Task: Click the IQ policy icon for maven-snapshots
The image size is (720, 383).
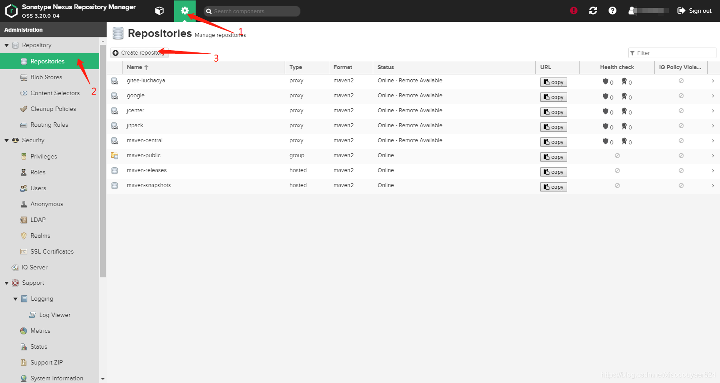Action: click(x=681, y=186)
